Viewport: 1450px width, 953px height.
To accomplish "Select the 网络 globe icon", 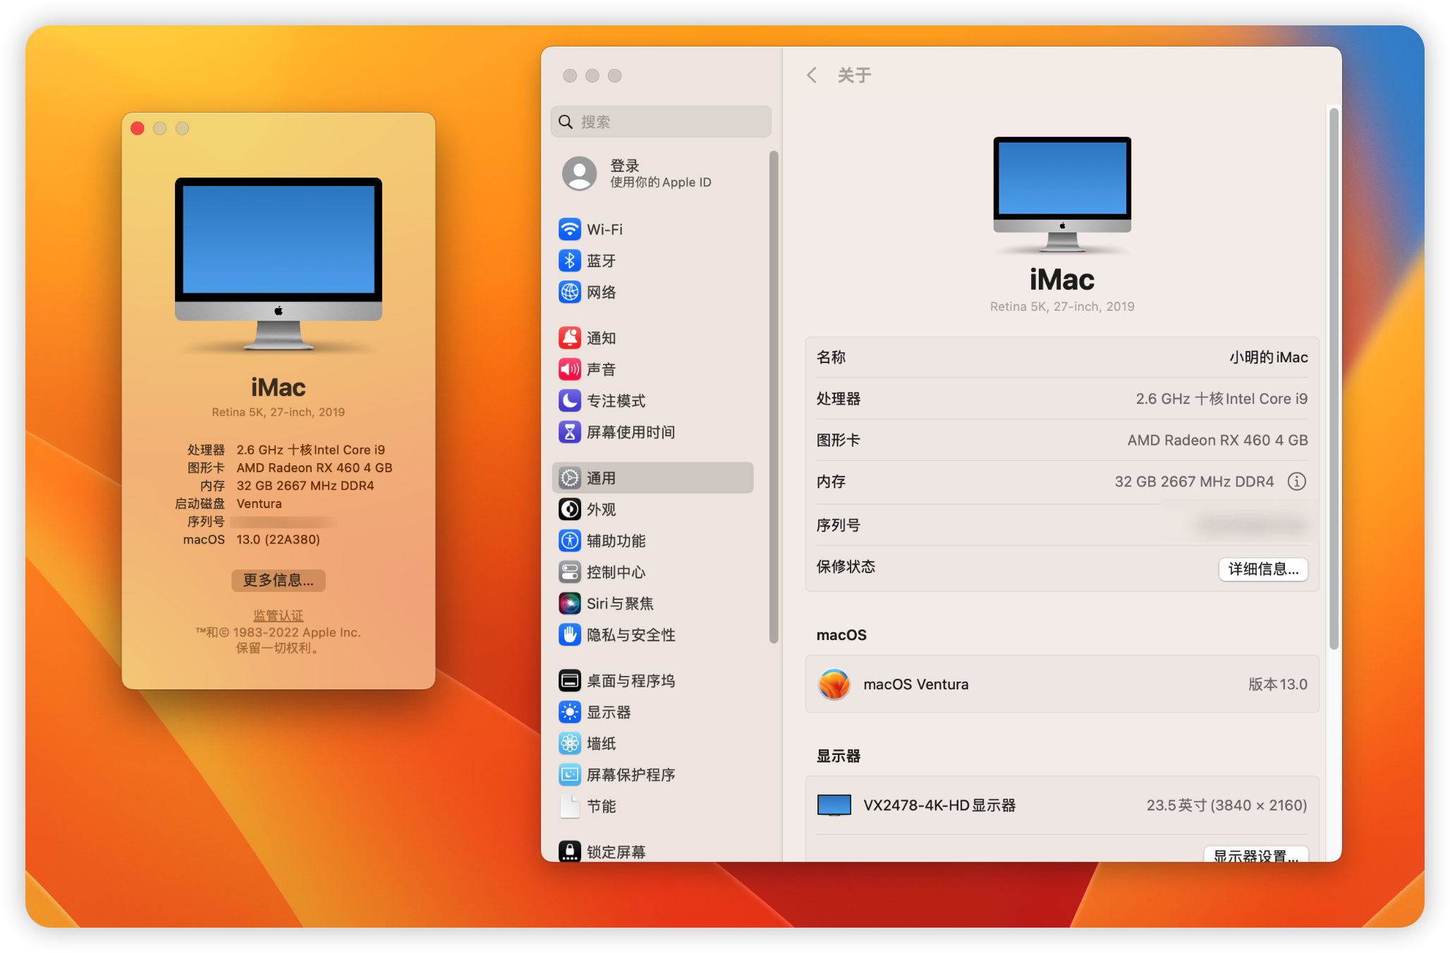I will pos(569,292).
